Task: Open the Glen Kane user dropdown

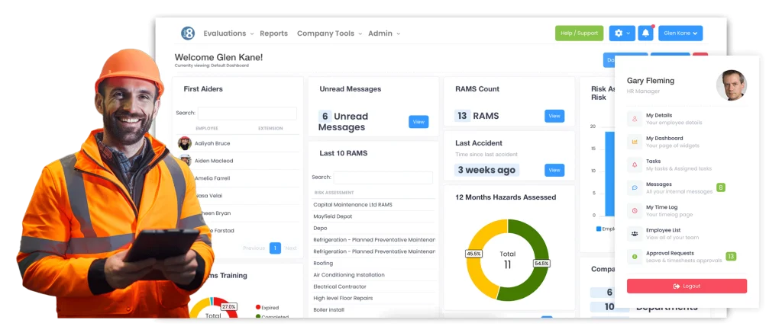Action: tap(680, 34)
